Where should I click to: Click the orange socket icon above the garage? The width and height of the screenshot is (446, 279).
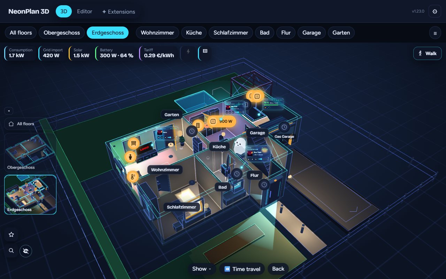[257, 96]
